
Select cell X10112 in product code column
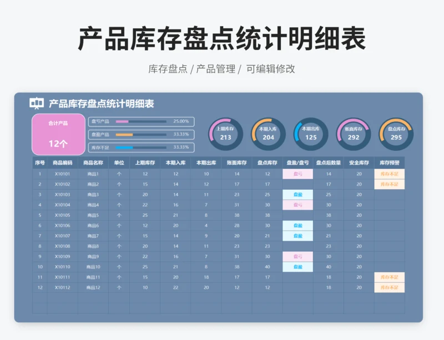pyautogui.click(x=63, y=288)
